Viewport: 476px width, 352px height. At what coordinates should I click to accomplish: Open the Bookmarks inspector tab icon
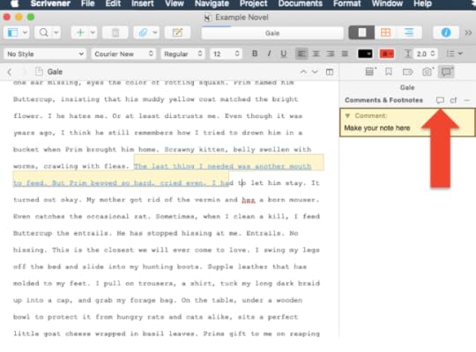[388, 71]
